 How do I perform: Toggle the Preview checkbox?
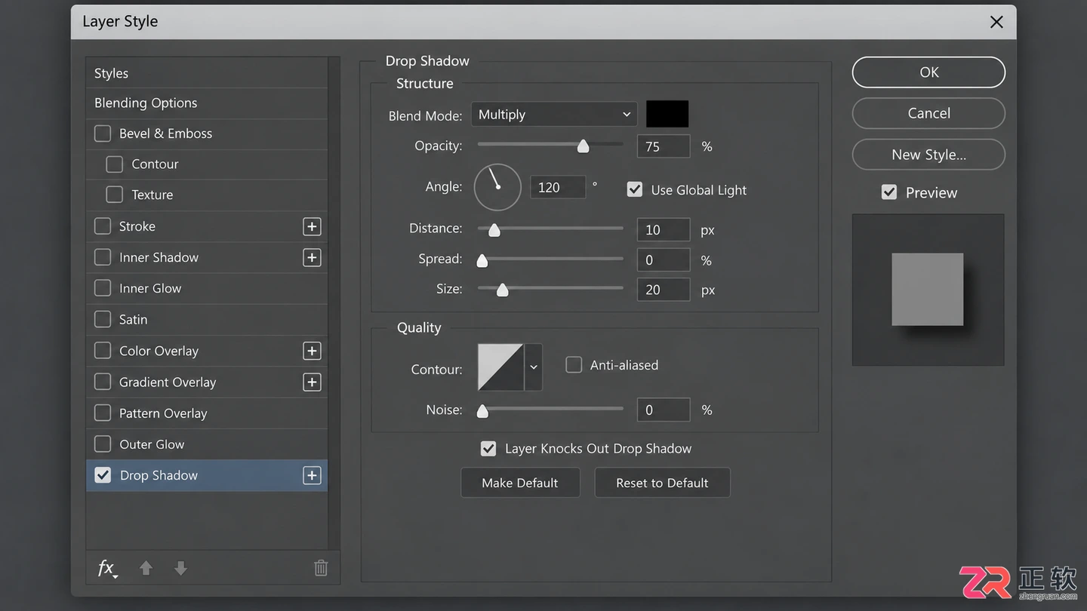[x=889, y=192]
